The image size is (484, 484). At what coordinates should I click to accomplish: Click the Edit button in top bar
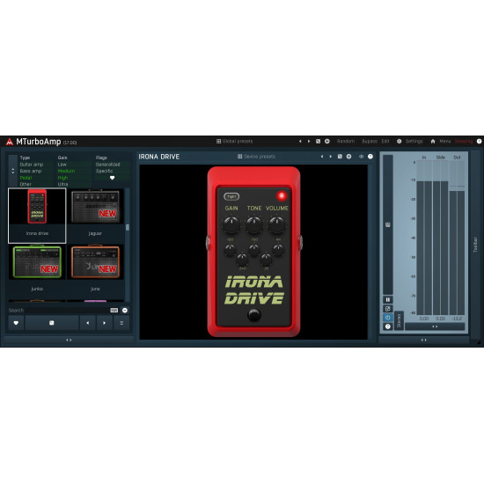pos(385,141)
